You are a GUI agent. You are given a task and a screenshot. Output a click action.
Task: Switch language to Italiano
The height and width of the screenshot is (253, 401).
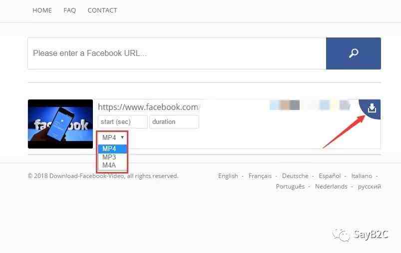point(362,176)
